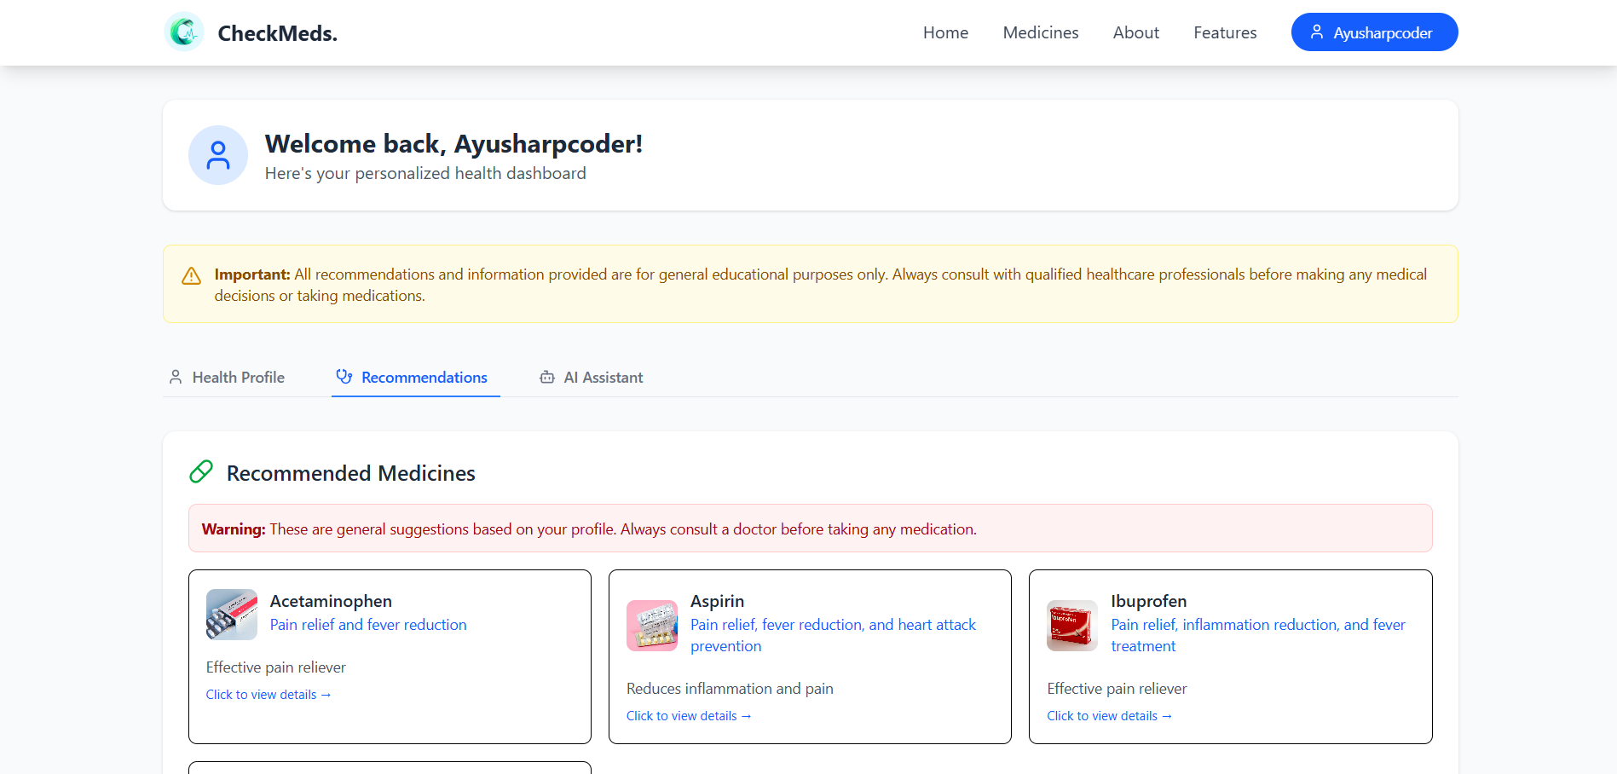Click the stethoscope icon beside Recommendations
1617x774 pixels.
coord(344,377)
